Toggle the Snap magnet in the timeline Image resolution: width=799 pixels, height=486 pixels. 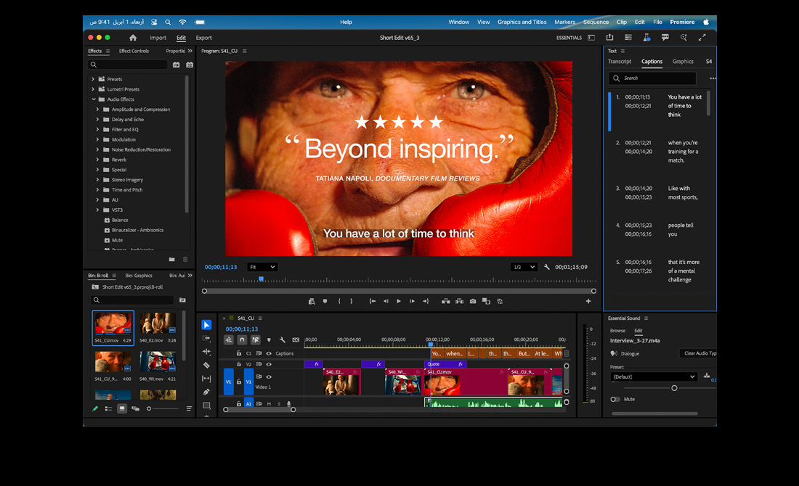(242, 339)
